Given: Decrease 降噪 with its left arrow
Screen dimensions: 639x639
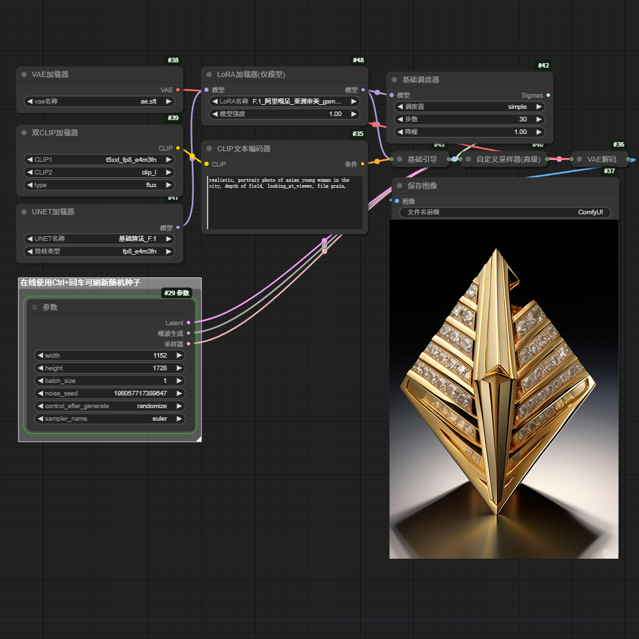Looking at the screenshot, I should coord(399,132).
